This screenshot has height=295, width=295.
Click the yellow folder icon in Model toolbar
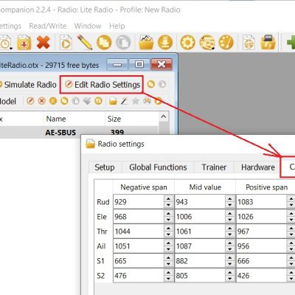coord(113,101)
